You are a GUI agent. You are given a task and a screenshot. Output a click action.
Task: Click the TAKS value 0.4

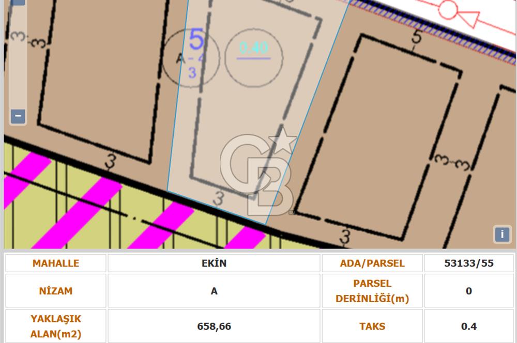point(469,326)
